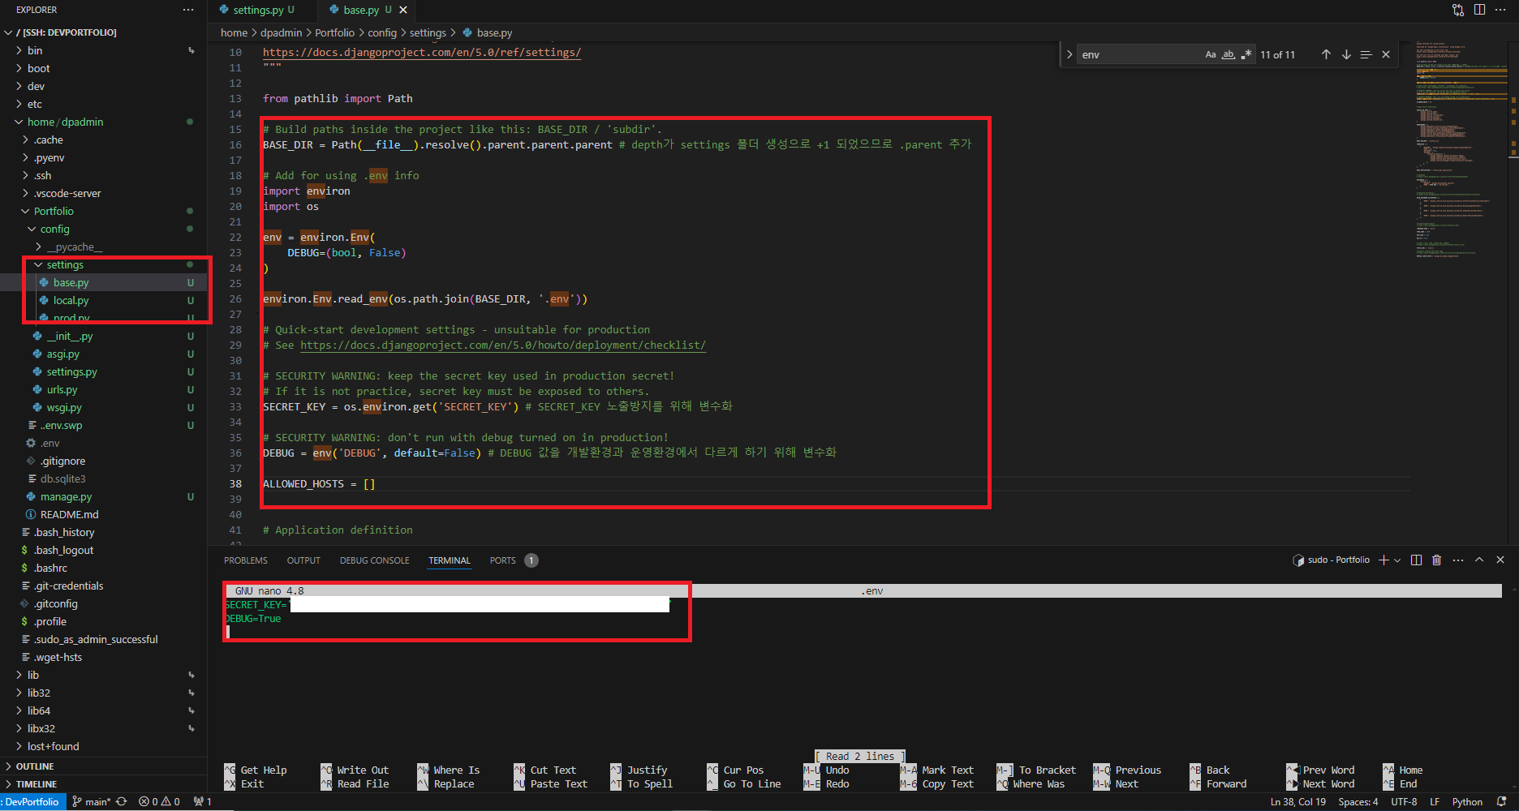Viewport: 1519px width, 811px height.
Task: Open local.py in the explorer
Action: [71, 300]
